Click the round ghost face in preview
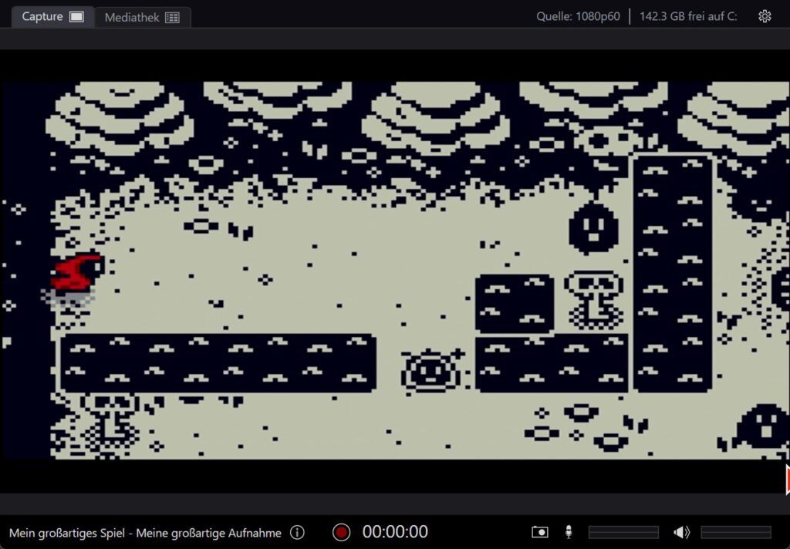The height and width of the screenshot is (549, 790). click(x=593, y=227)
